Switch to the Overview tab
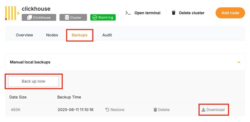The height and width of the screenshot is (122, 250). click(25, 35)
